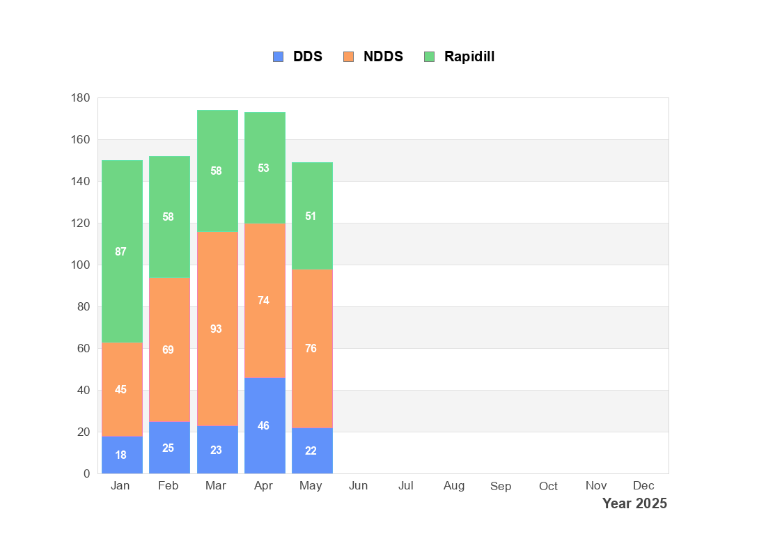The width and height of the screenshot is (766, 557).
Task: Click February's NDDS bar segment valued 69
Action: 169,350
